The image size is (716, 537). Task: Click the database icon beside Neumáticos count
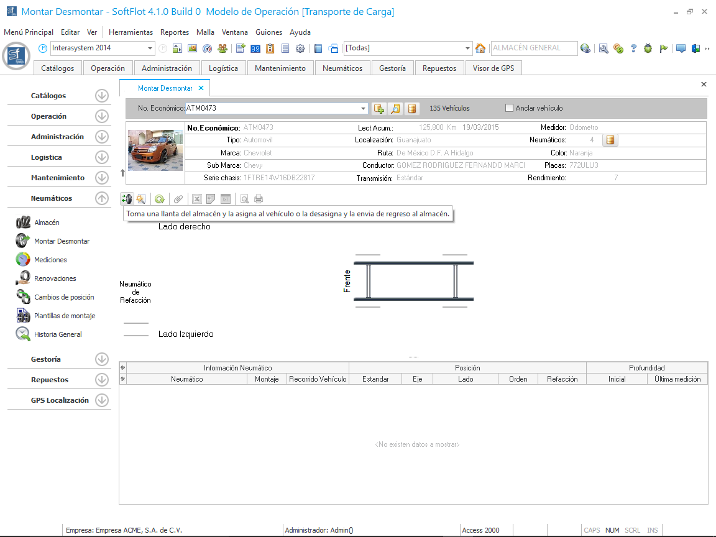(x=610, y=140)
